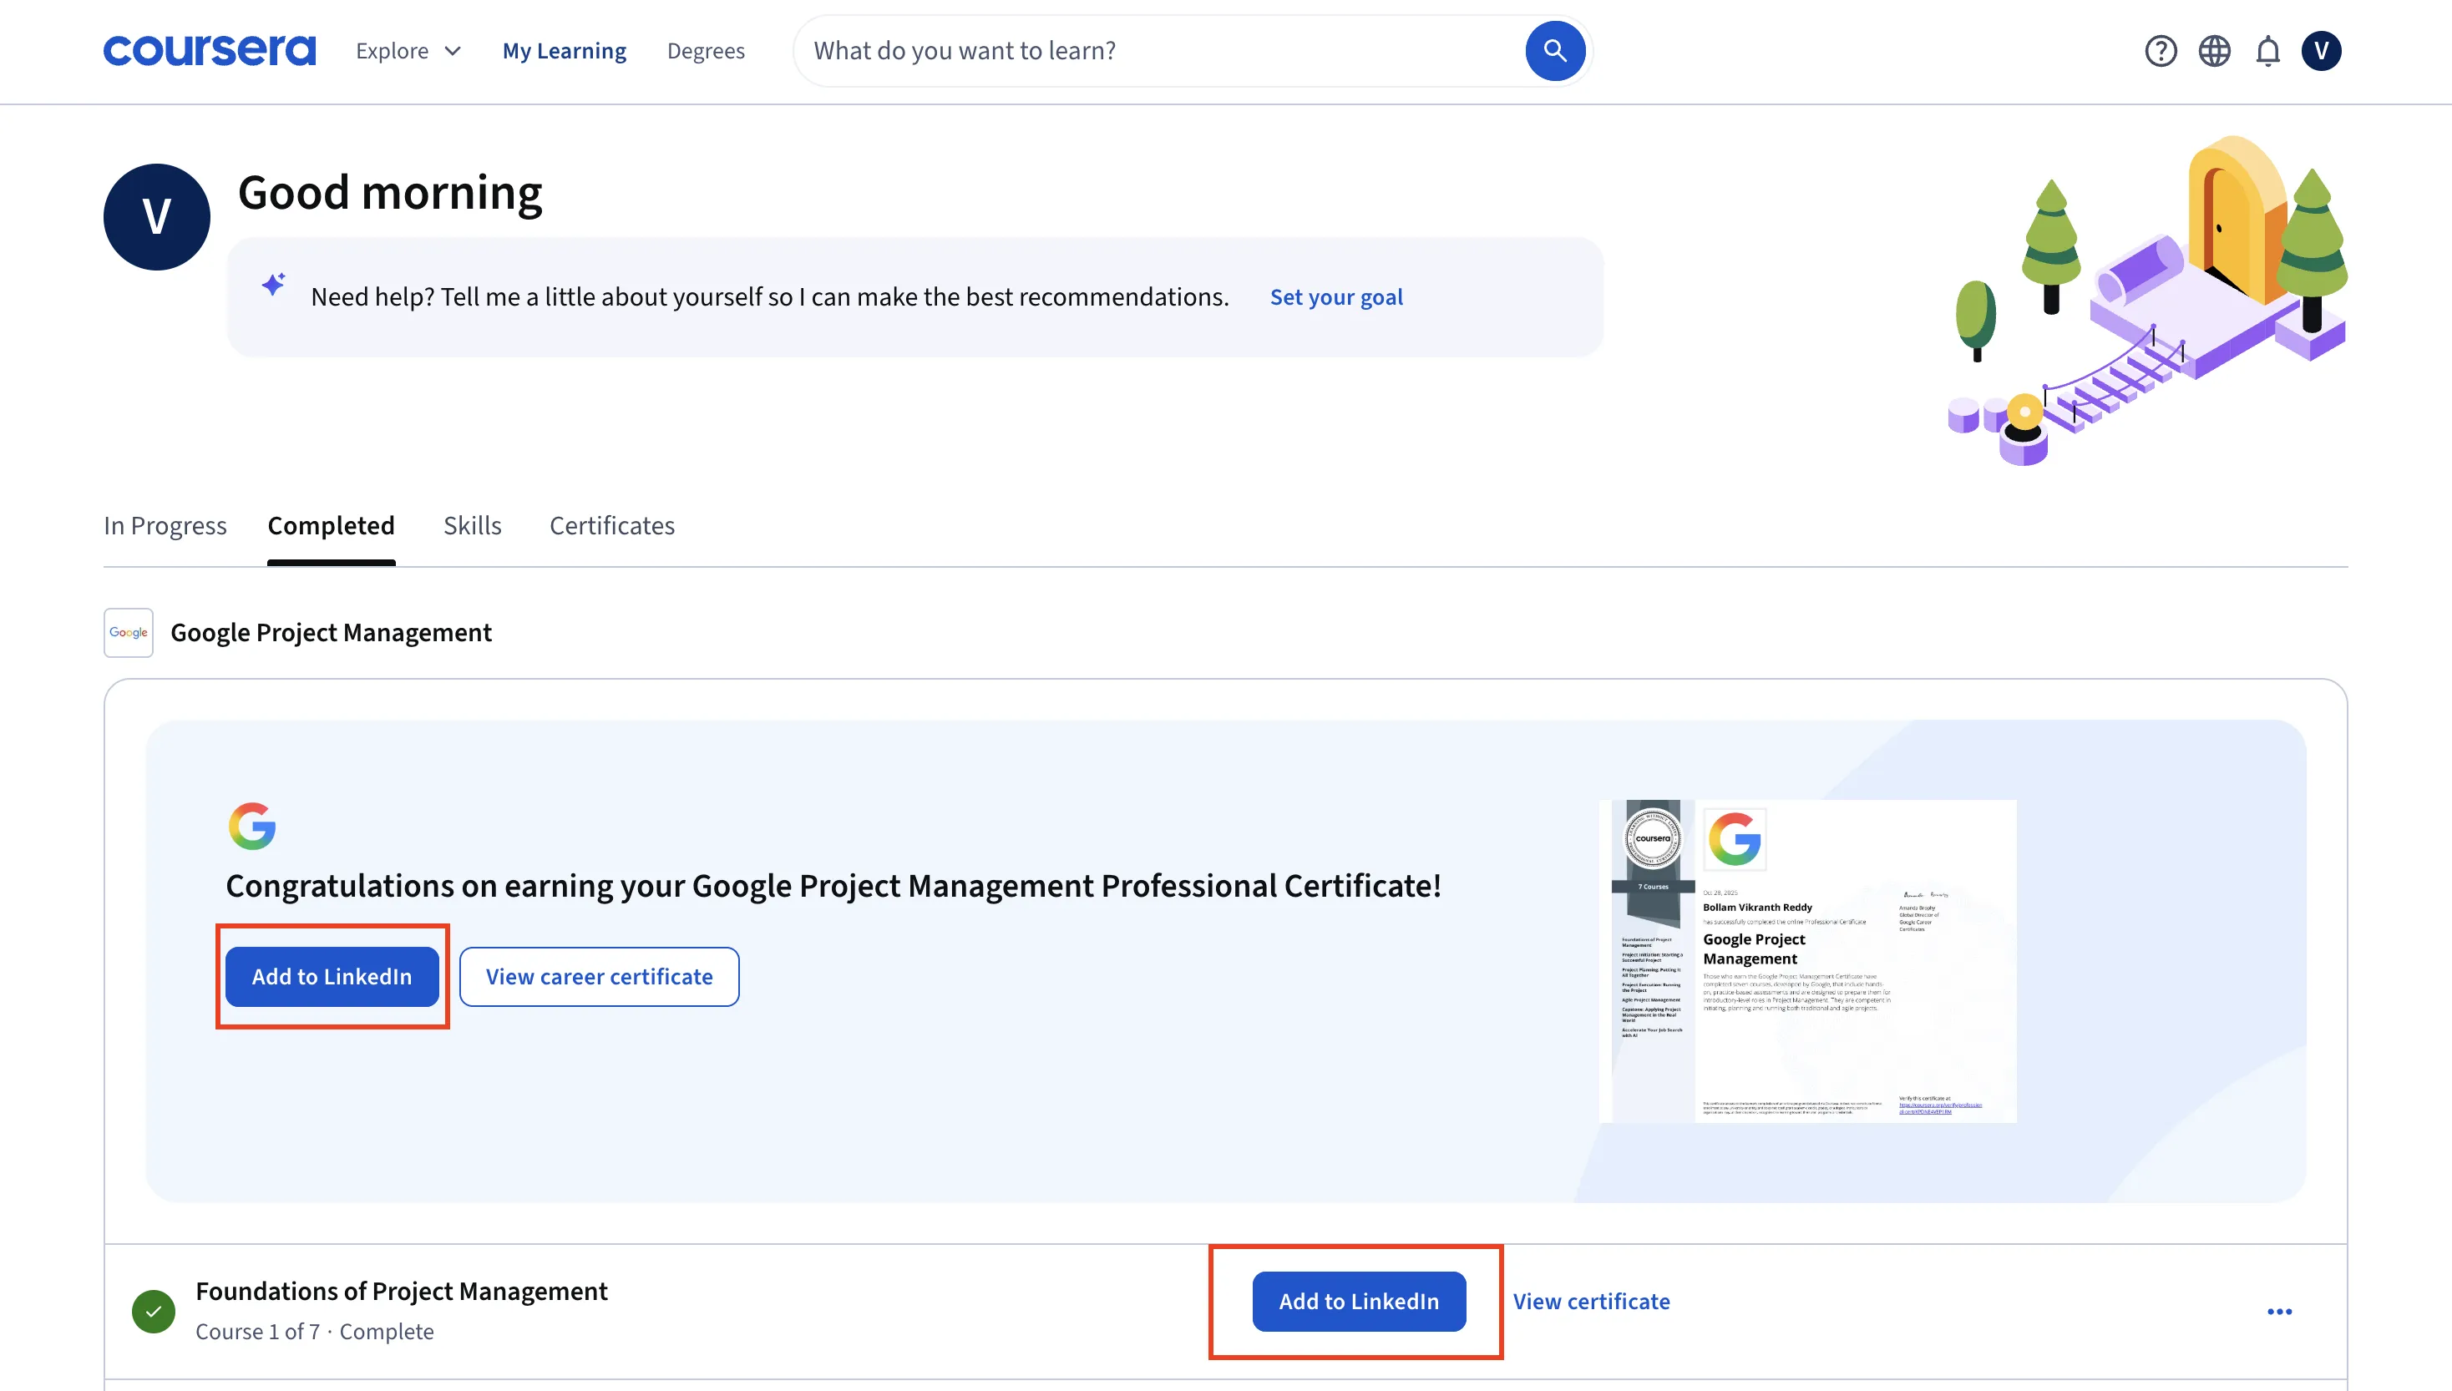This screenshot has width=2452, height=1391.
Task: Click the sparkle assistant icon
Action: point(274,284)
